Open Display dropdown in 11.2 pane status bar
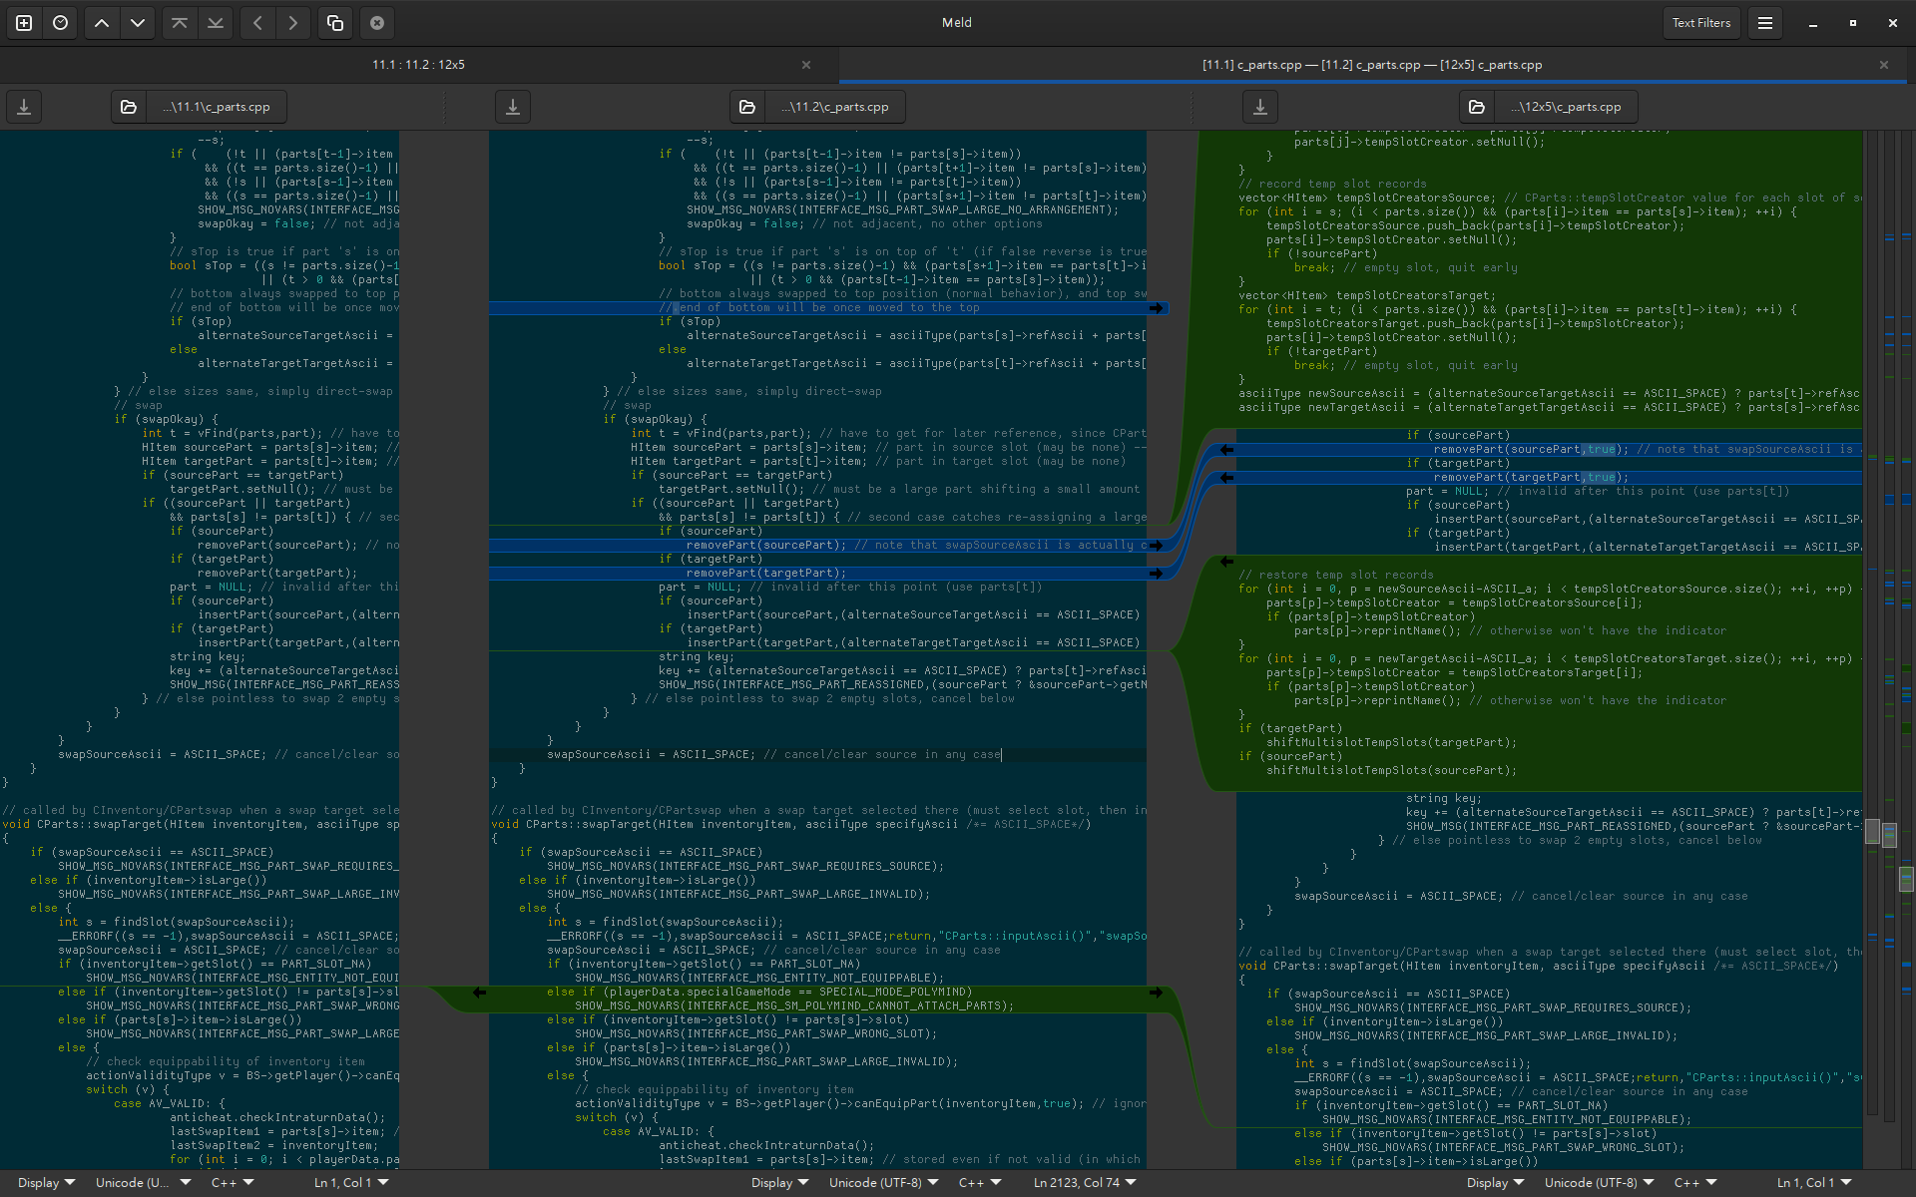 [779, 1183]
